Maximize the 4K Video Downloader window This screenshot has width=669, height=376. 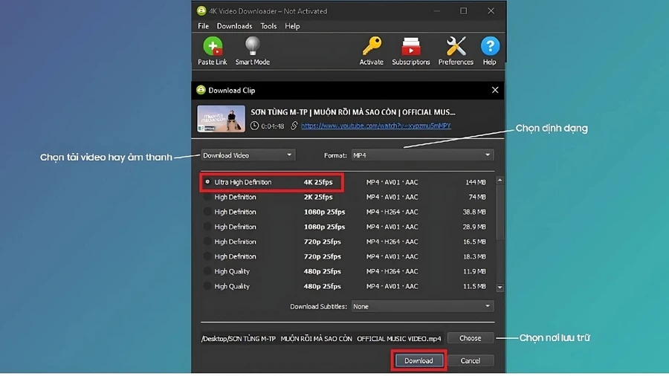(463, 10)
